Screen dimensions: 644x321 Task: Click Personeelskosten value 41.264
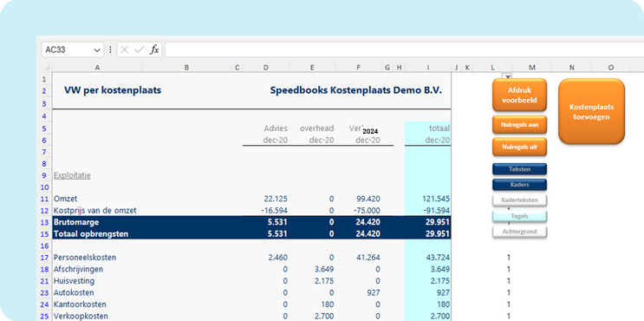tap(368, 258)
